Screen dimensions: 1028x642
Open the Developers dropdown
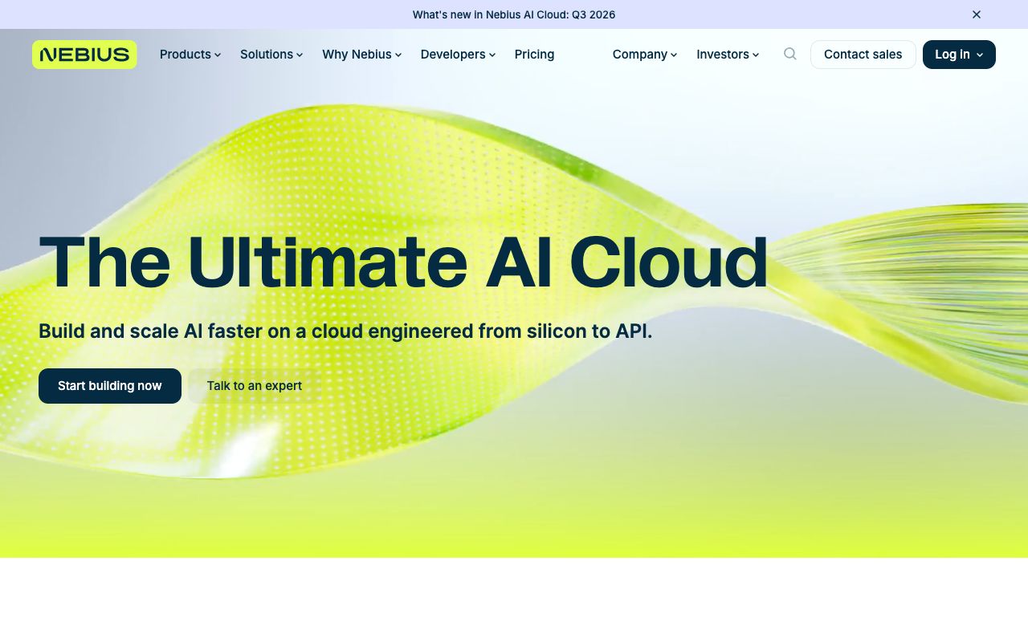459,55
